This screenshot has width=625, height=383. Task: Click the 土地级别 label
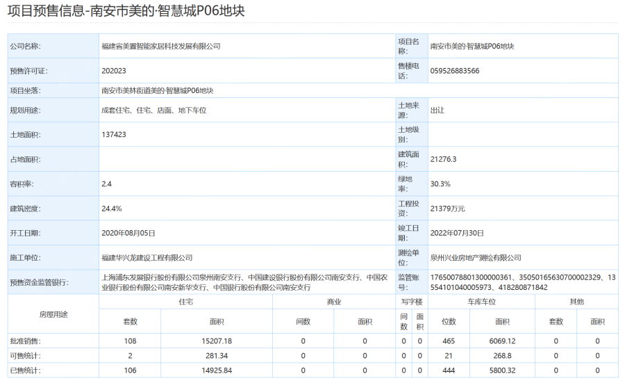(x=408, y=134)
